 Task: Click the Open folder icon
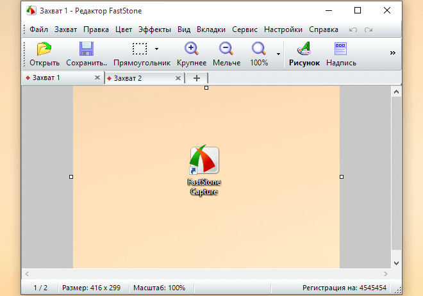(44, 49)
